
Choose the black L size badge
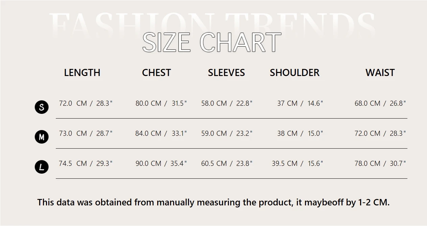pyautogui.click(x=42, y=167)
